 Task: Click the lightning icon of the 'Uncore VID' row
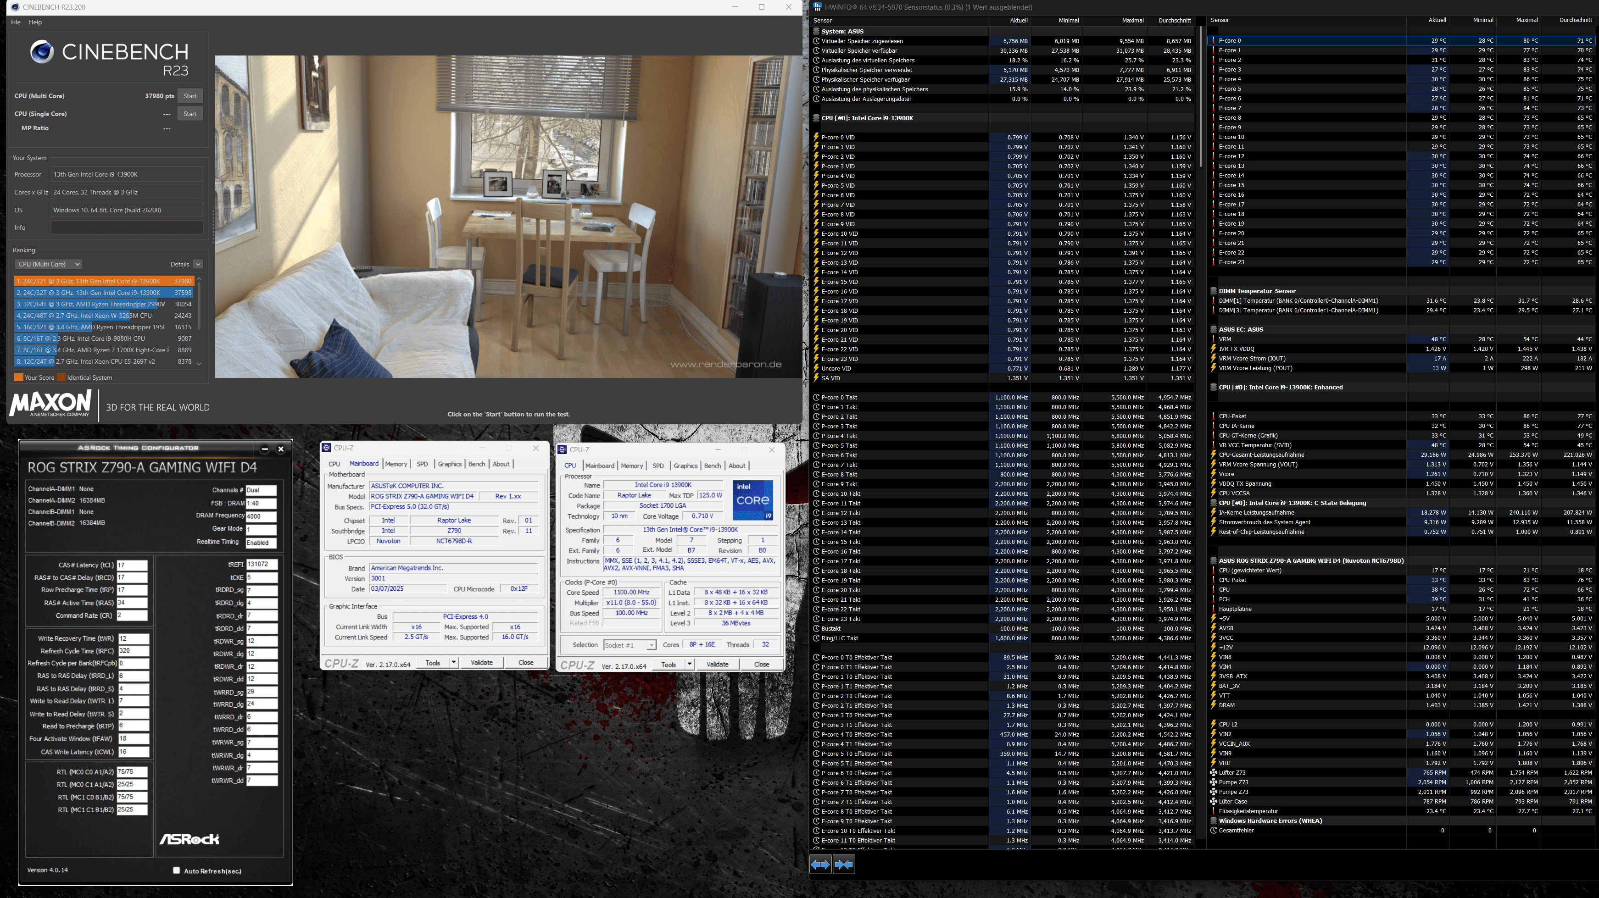point(816,369)
